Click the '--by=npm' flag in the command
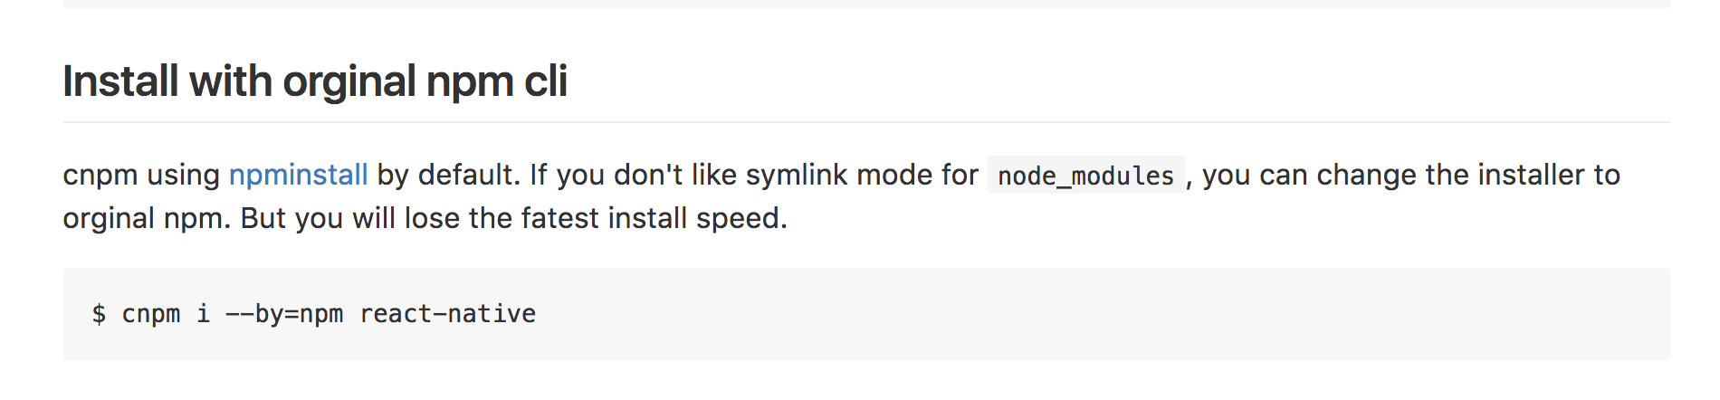This screenshot has width=1720, height=400. tap(284, 314)
